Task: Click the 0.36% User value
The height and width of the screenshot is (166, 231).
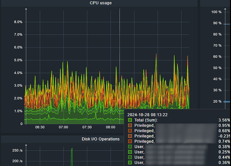Action: tap(224, 162)
